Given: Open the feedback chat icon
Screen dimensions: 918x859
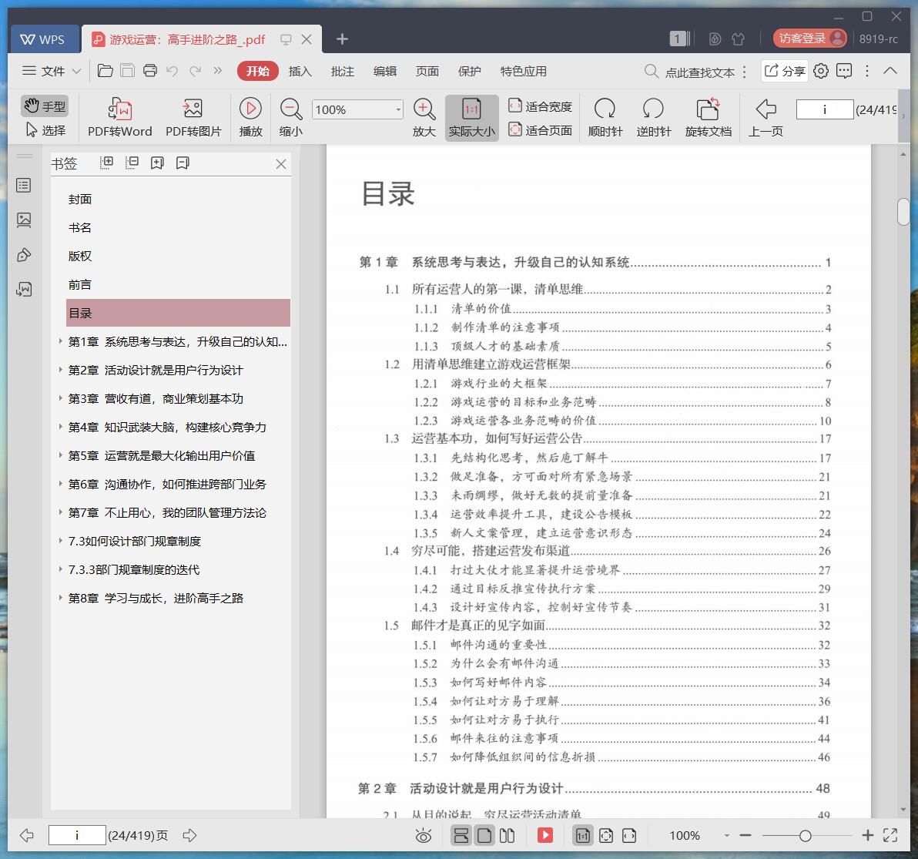Looking at the screenshot, I should pyautogui.click(x=843, y=71).
